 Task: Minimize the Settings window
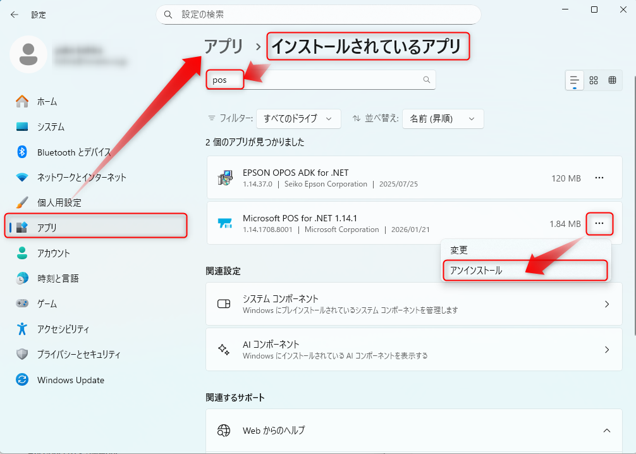pyautogui.click(x=565, y=9)
